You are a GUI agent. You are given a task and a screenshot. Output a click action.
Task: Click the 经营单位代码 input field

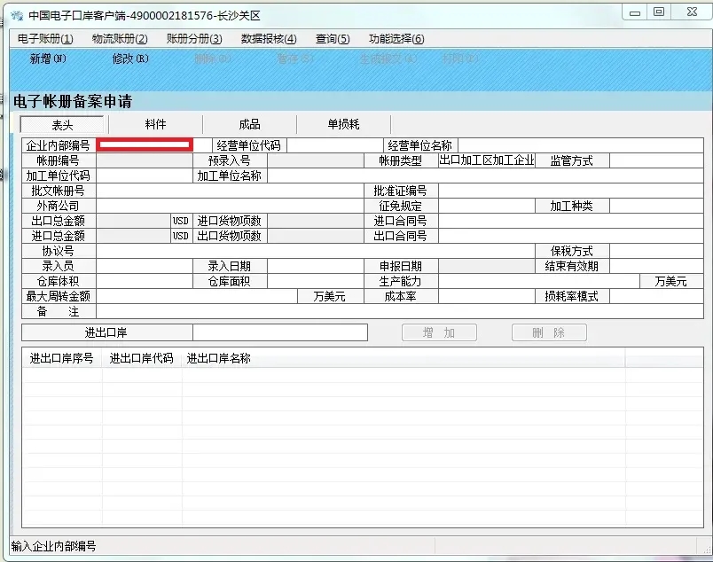pos(334,145)
